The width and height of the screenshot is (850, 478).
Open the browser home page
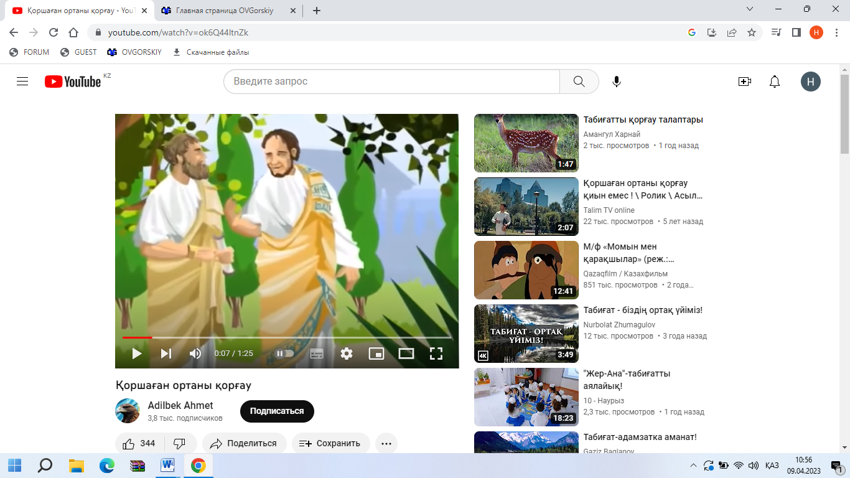(73, 32)
